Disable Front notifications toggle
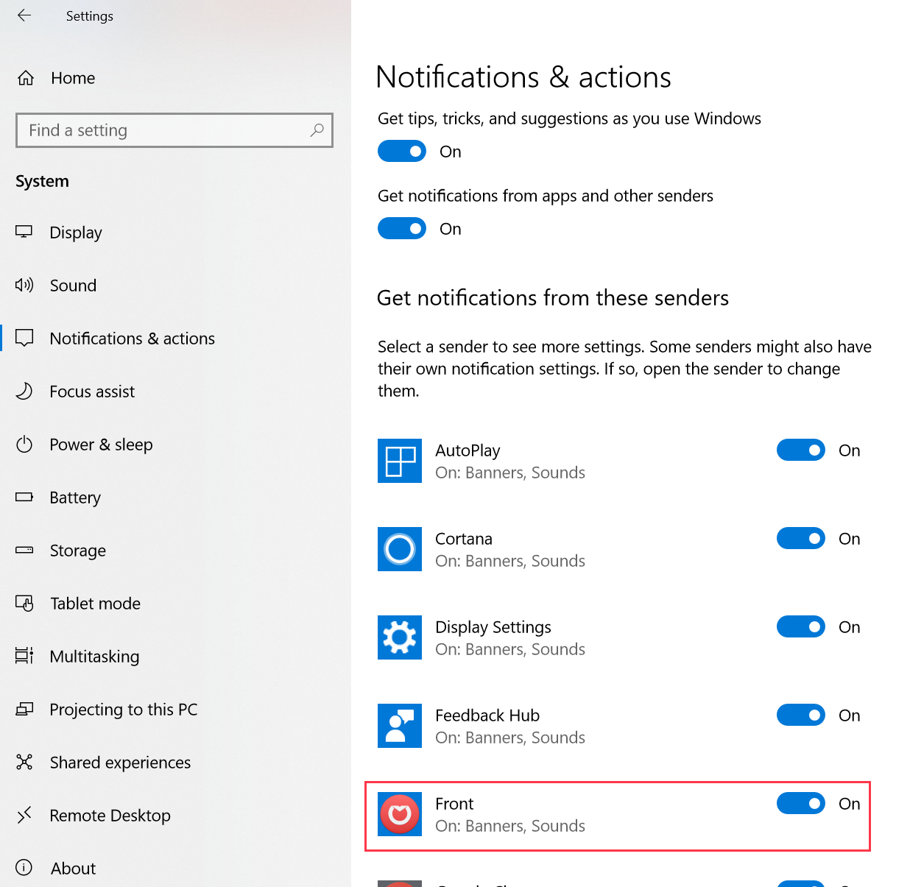Screen dimensions: 910x887 pos(800,803)
